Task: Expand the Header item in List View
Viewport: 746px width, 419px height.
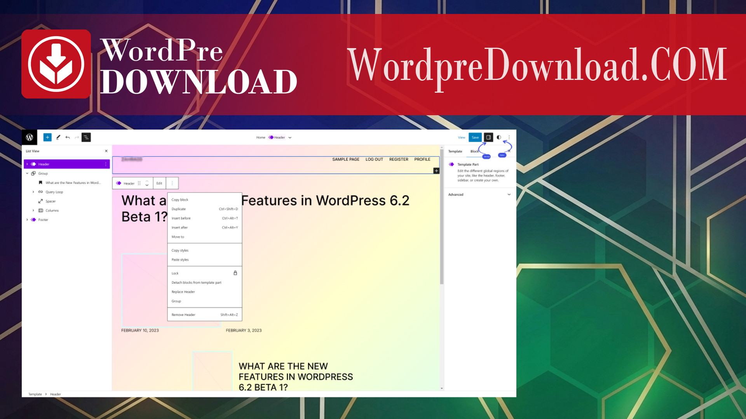Action: 27,164
